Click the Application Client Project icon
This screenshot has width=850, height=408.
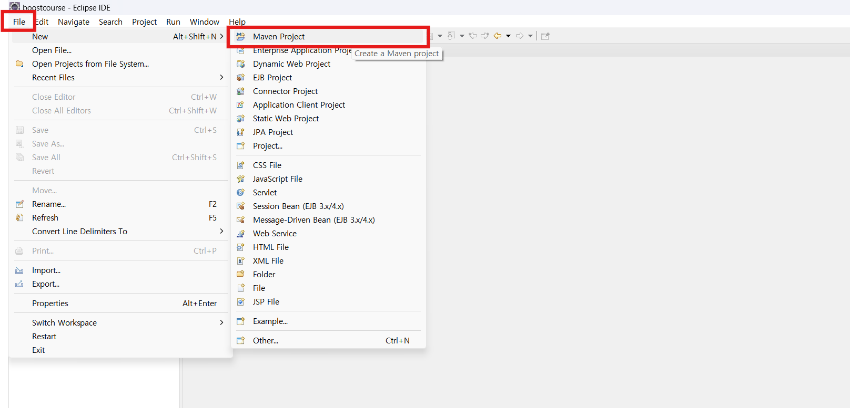[240, 105]
